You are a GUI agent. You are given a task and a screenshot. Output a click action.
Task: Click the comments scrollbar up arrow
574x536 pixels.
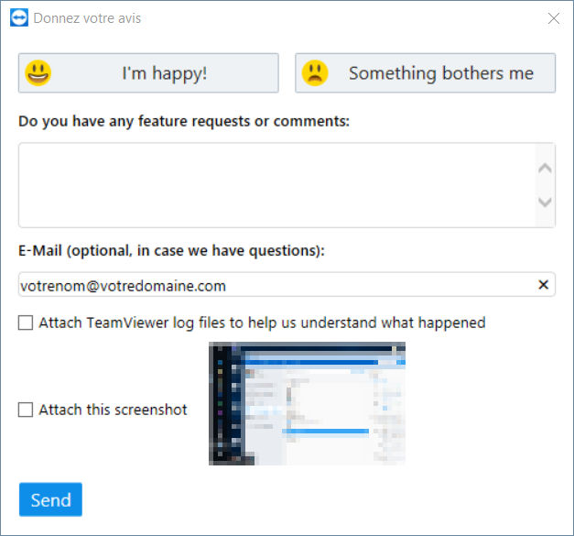coord(545,169)
